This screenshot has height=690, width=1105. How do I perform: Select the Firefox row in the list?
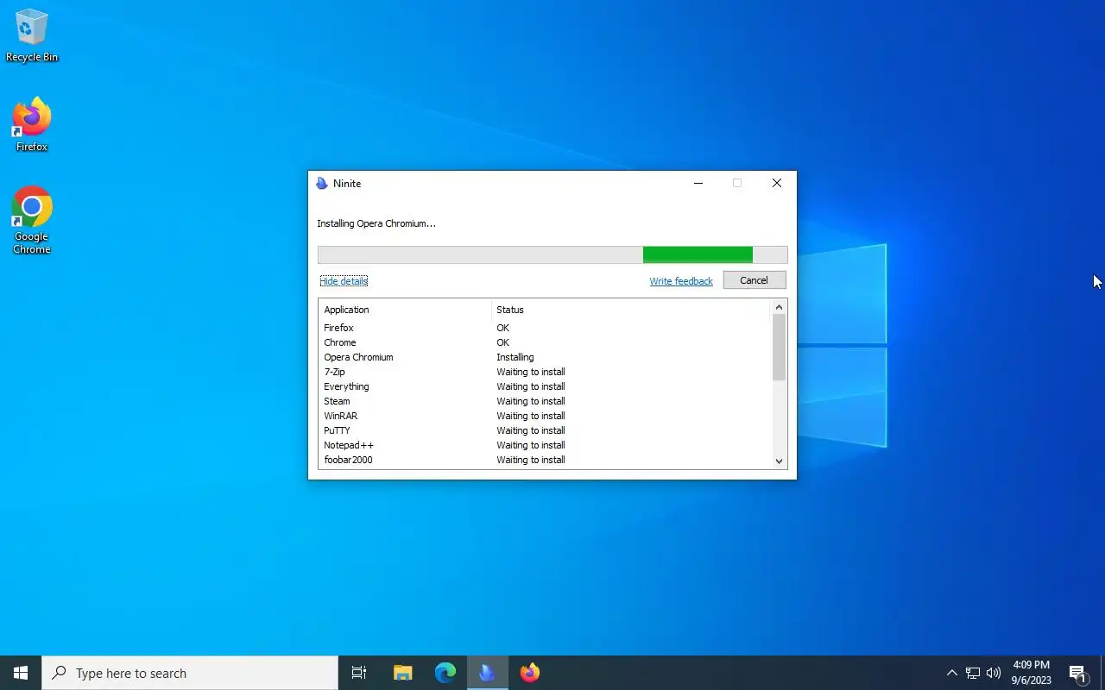[544, 328]
